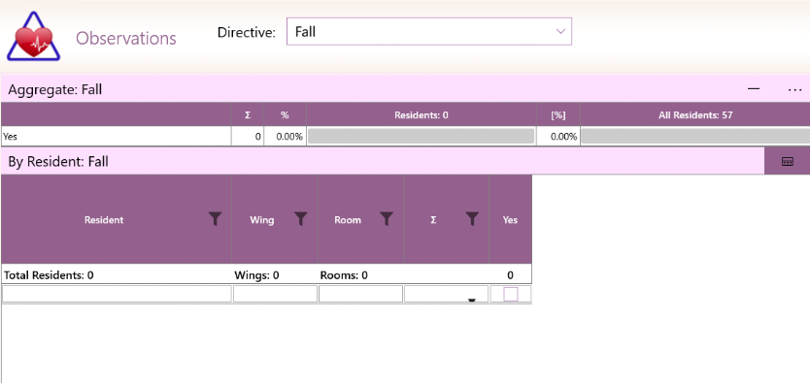Click the All Residents: 57 column header

(695, 115)
